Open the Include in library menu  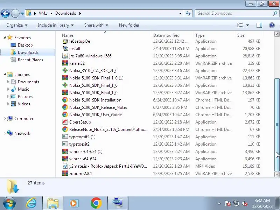tap(56, 25)
